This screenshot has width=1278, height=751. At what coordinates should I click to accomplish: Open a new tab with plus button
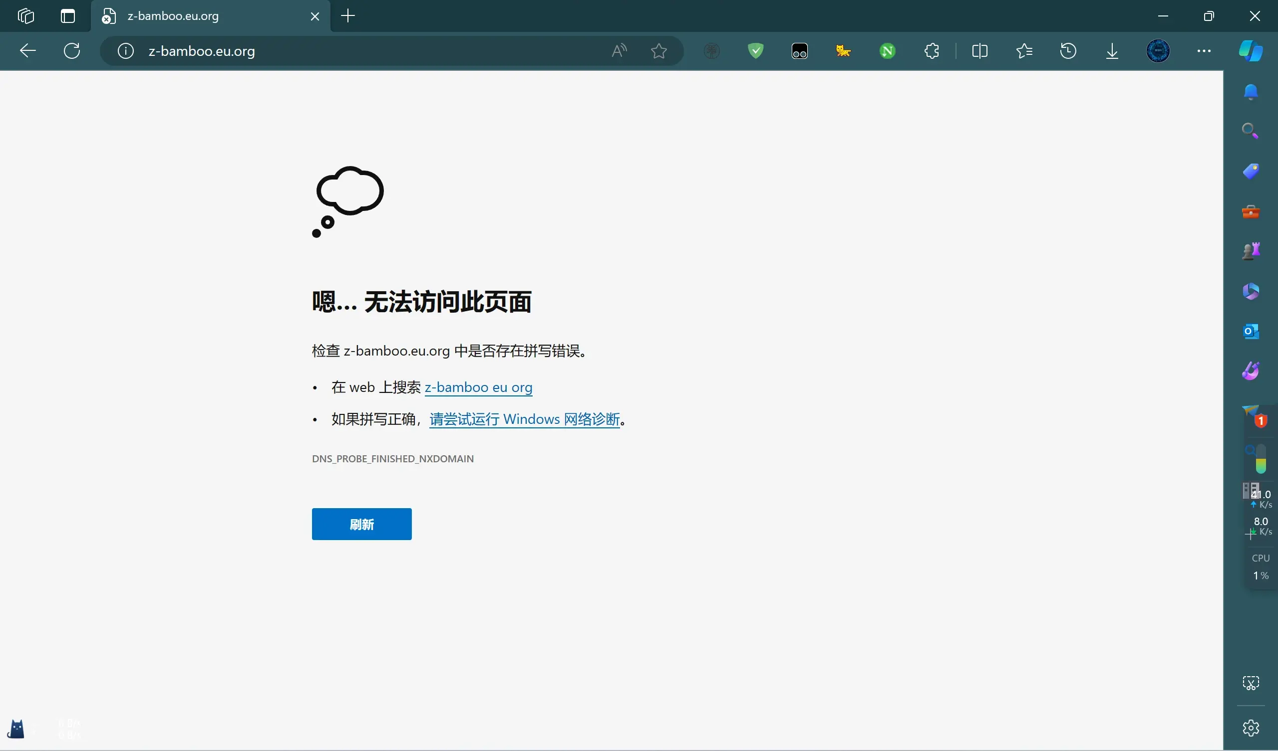click(348, 16)
